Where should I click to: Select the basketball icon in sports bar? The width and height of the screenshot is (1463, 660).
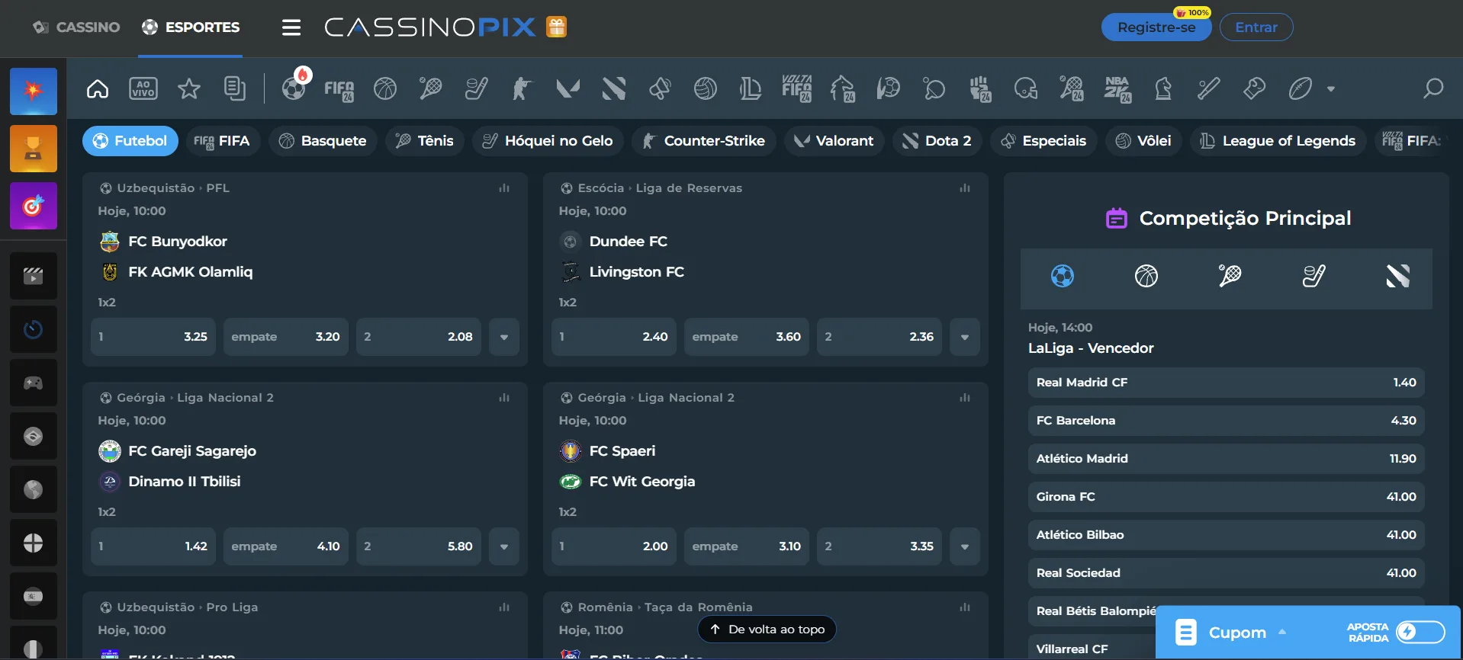click(x=385, y=89)
